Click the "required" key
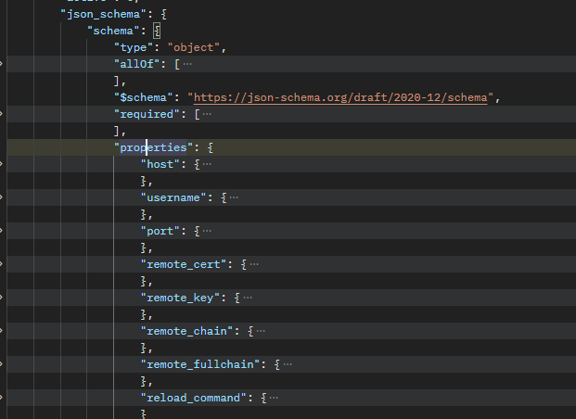 (147, 114)
